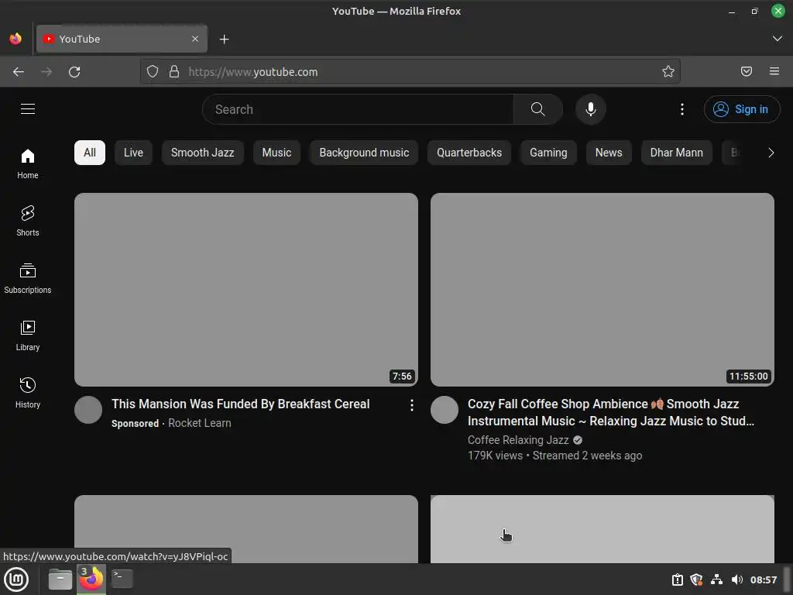Go back in Firefox
The height and width of the screenshot is (595, 793).
[x=19, y=72]
